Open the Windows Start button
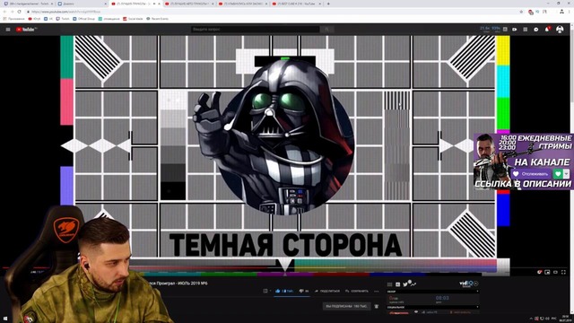Viewport: 574px width, 323px height. (5, 319)
